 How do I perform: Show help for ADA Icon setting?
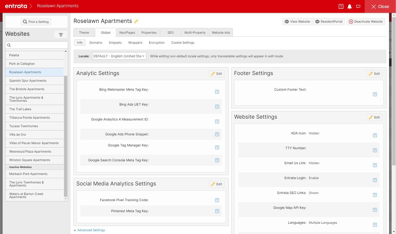(x=375, y=135)
